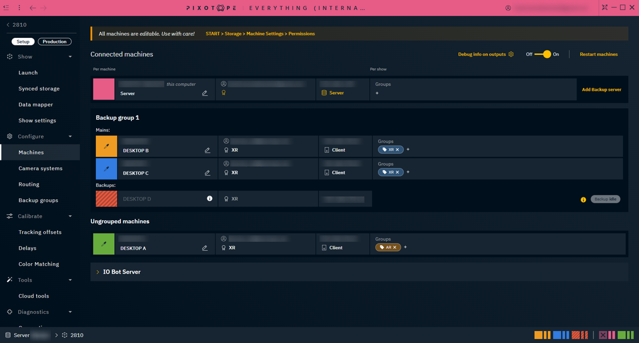Screen dimensions: 639x343
Task: Open Camera systems page
Action: tap(40, 169)
